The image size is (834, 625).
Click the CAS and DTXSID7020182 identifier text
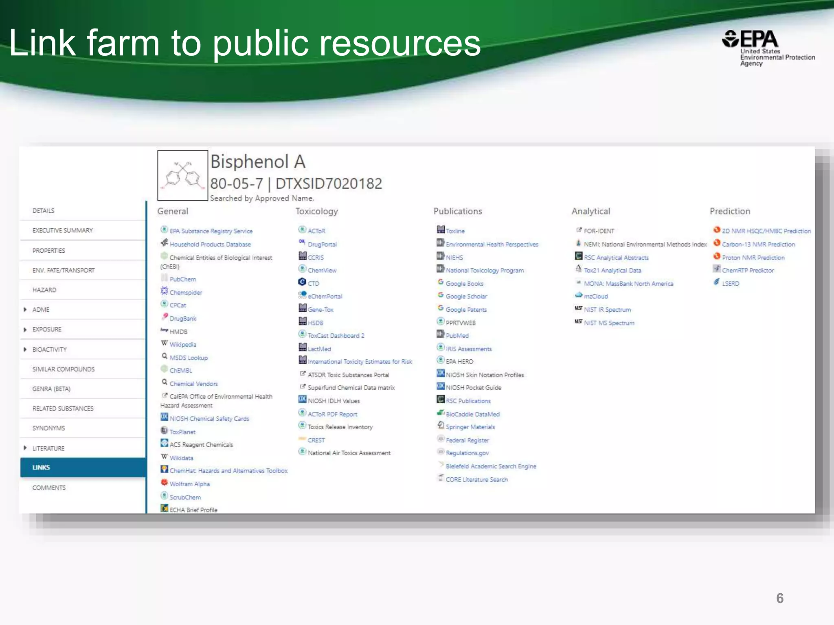pyautogui.click(x=296, y=184)
